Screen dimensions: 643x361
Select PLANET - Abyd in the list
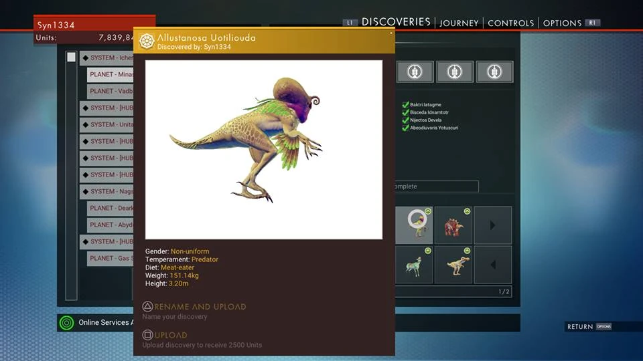[x=111, y=225]
